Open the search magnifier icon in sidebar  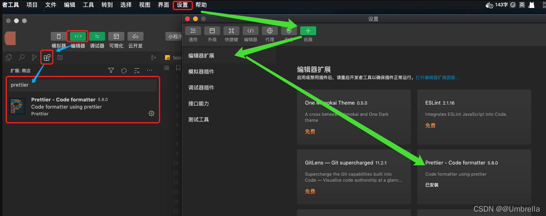click(22, 57)
